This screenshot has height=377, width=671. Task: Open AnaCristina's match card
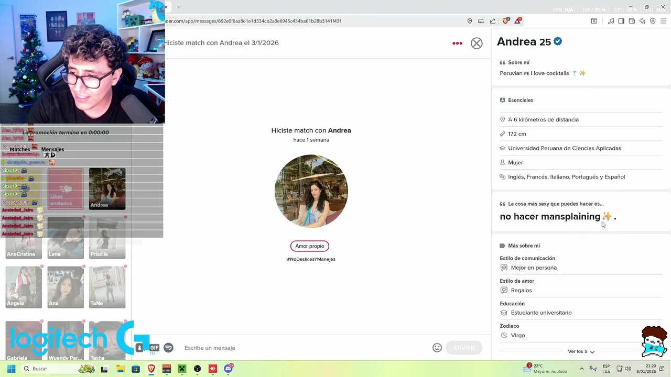click(x=24, y=238)
